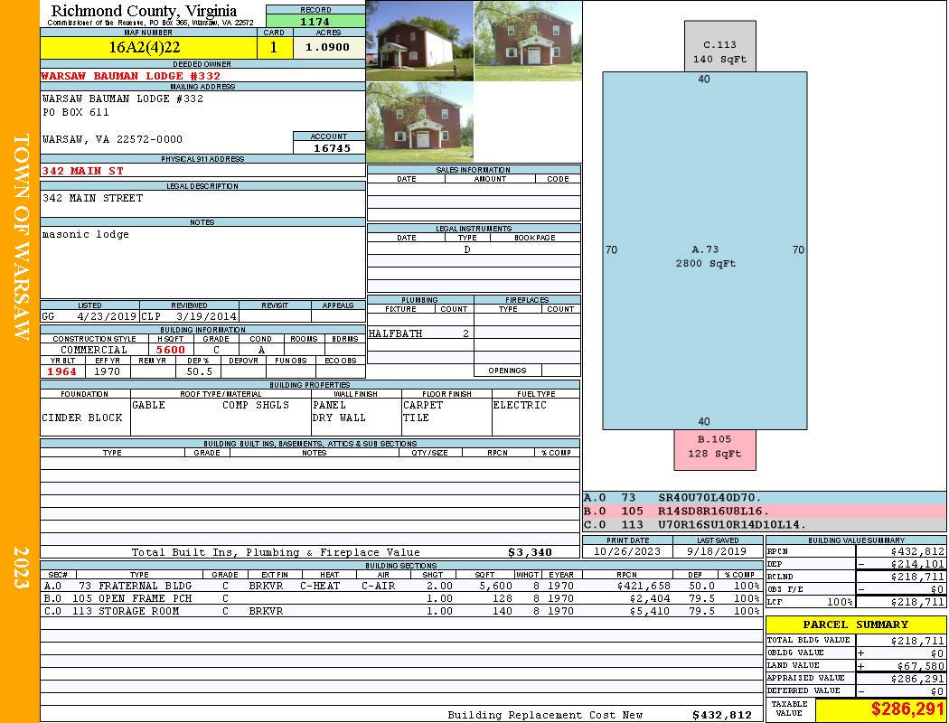This screenshot has width=949, height=723.
Task: Select listed date 4/23/2019
Action: [x=108, y=316]
